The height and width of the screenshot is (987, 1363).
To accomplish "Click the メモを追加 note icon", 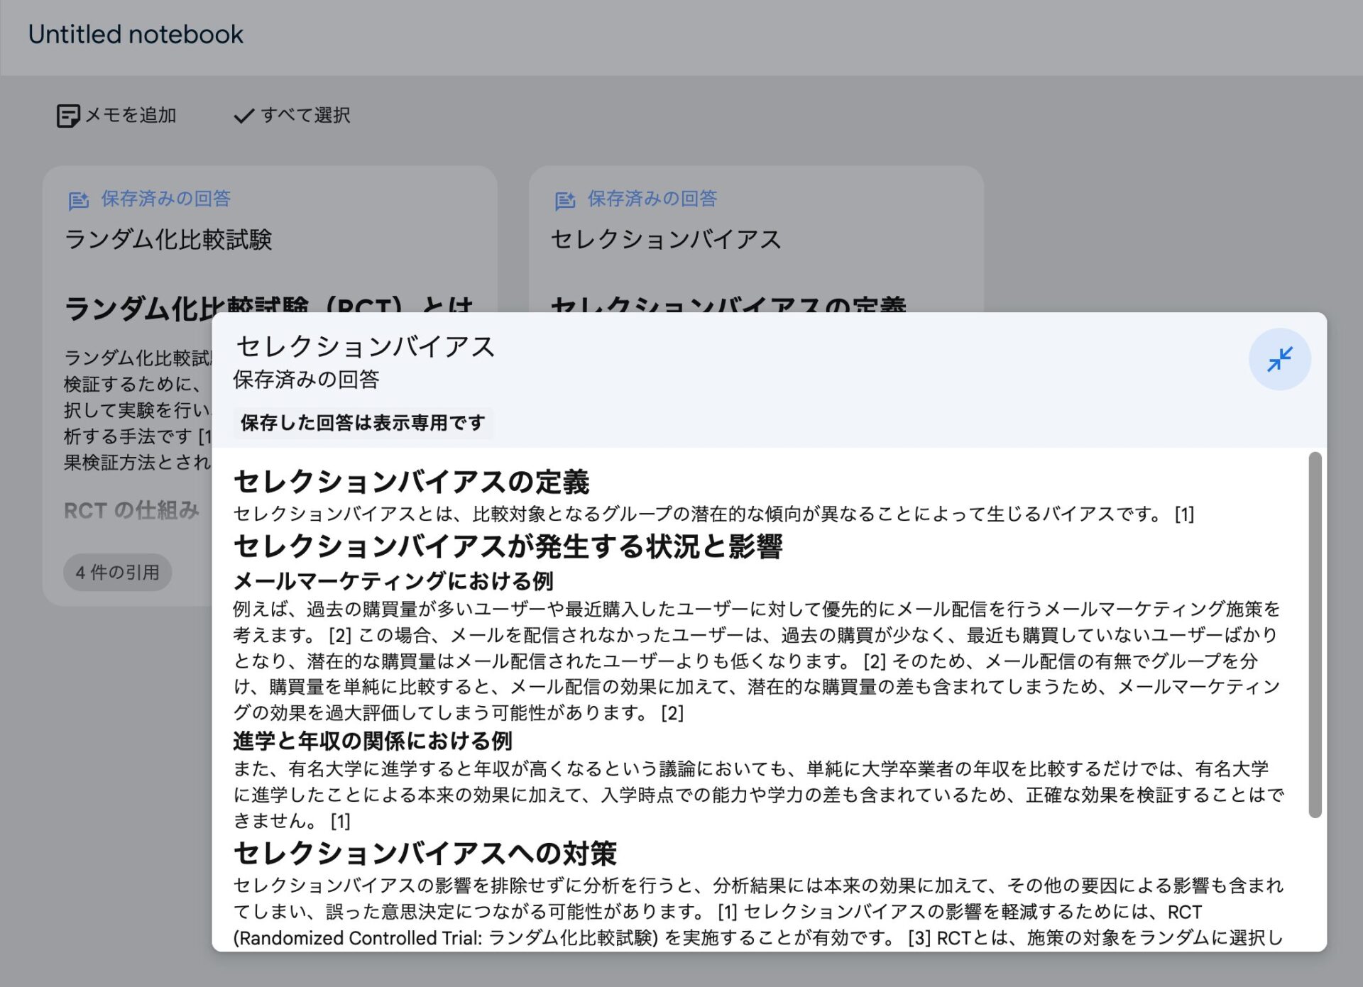I will (x=67, y=116).
